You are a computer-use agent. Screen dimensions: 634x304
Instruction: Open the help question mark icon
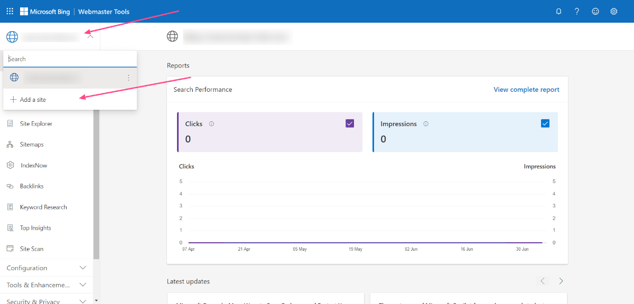[x=577, y=12]
